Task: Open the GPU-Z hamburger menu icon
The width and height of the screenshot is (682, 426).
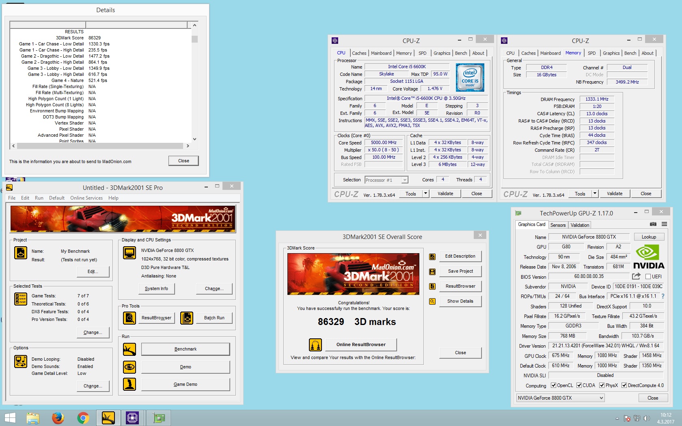Action: [x=665, y=224]
